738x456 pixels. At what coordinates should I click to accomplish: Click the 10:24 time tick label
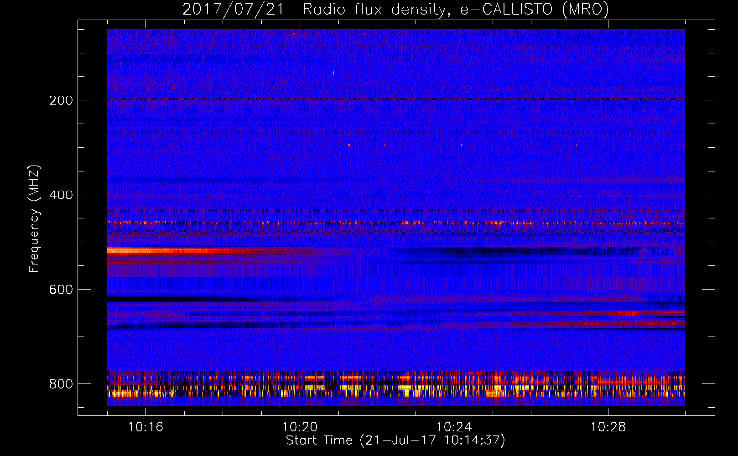click(454, 427)
